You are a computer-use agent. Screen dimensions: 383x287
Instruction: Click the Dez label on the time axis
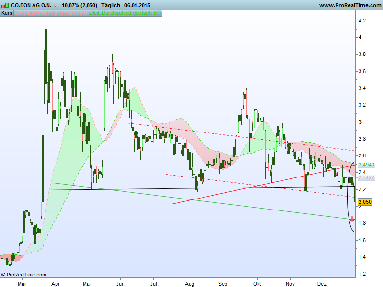[323, 283]
